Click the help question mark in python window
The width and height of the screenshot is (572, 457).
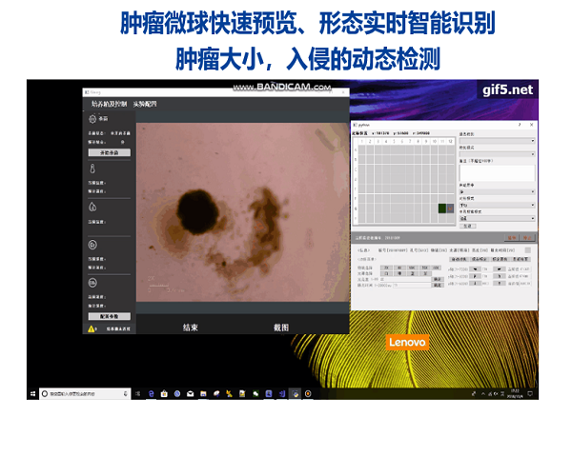click(x=520, y=125)
